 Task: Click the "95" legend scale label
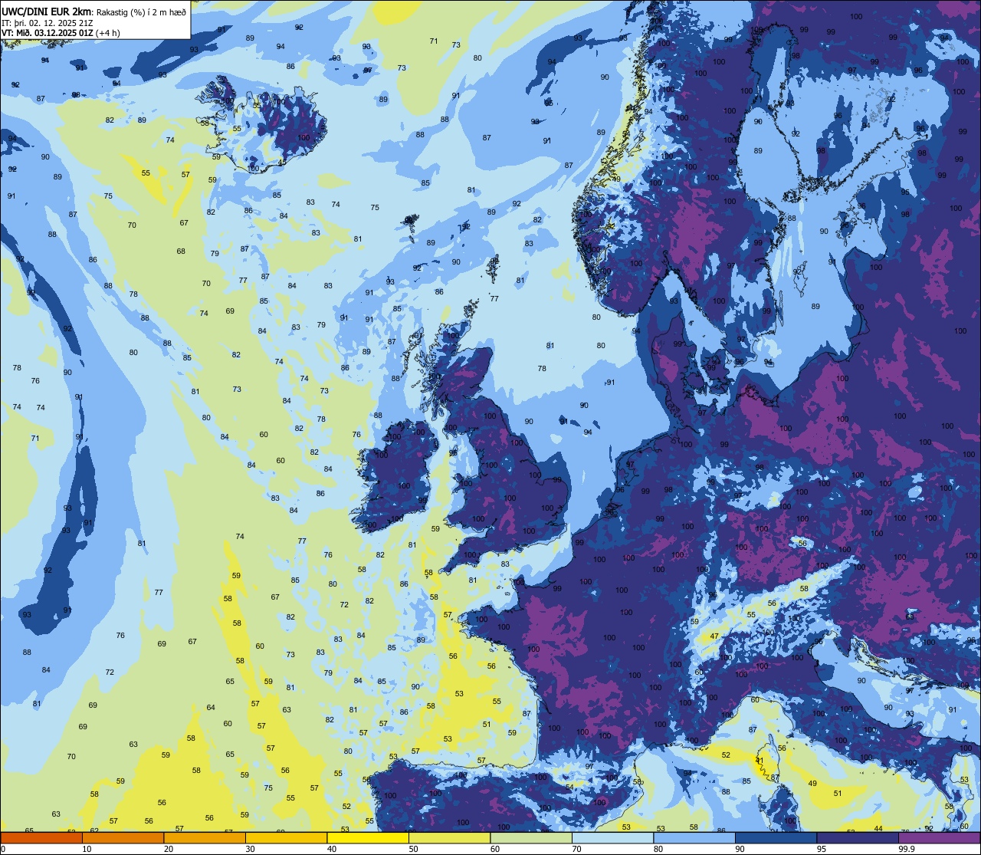coord(822,849)
